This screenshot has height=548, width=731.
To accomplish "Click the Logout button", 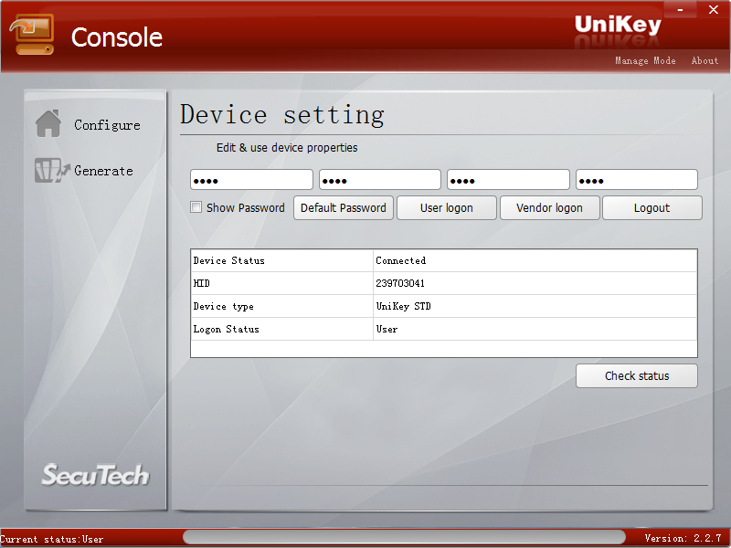I will pyautogui.click(x=652, y=208).
